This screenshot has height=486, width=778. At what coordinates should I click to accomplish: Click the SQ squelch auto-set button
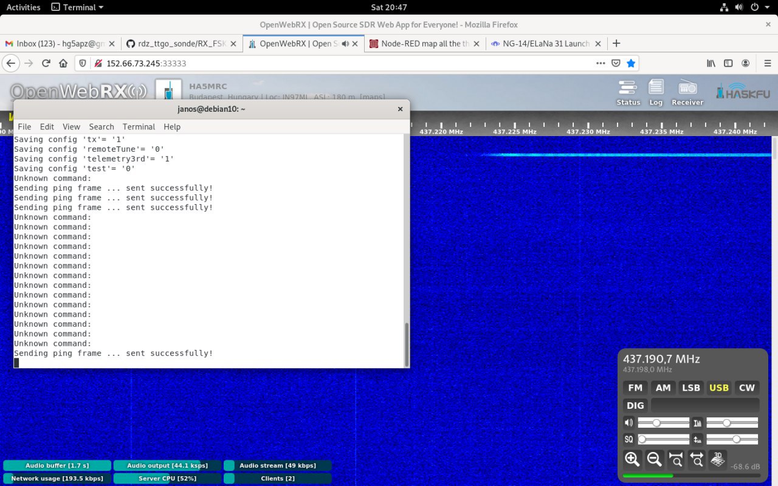tap(629, 439)
